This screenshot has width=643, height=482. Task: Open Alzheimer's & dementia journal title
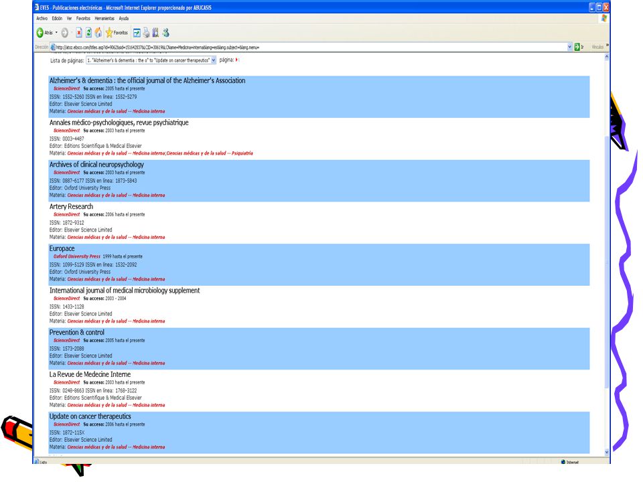(x=147, y=81)
